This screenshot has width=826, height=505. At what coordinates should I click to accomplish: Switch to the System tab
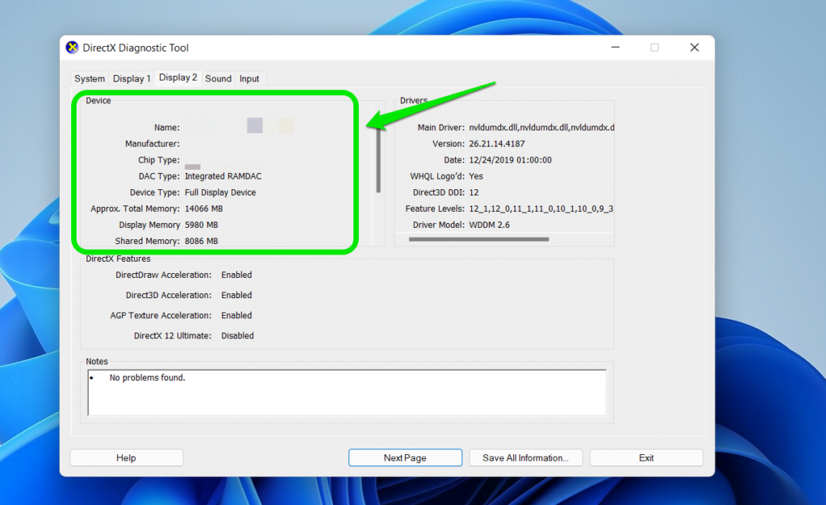tap(89, 78)
